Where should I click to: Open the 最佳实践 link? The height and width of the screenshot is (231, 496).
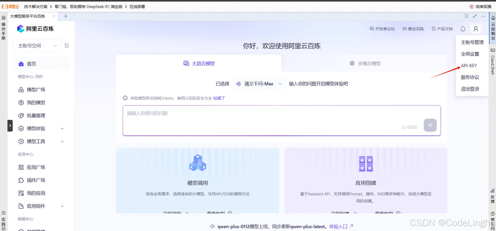point(413,29)
